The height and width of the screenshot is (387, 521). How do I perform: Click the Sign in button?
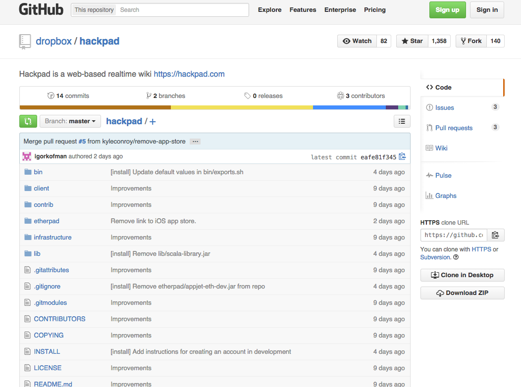[x=487, y=9]
